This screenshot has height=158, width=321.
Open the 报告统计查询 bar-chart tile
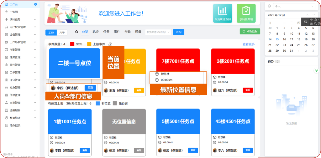(223, 13)
